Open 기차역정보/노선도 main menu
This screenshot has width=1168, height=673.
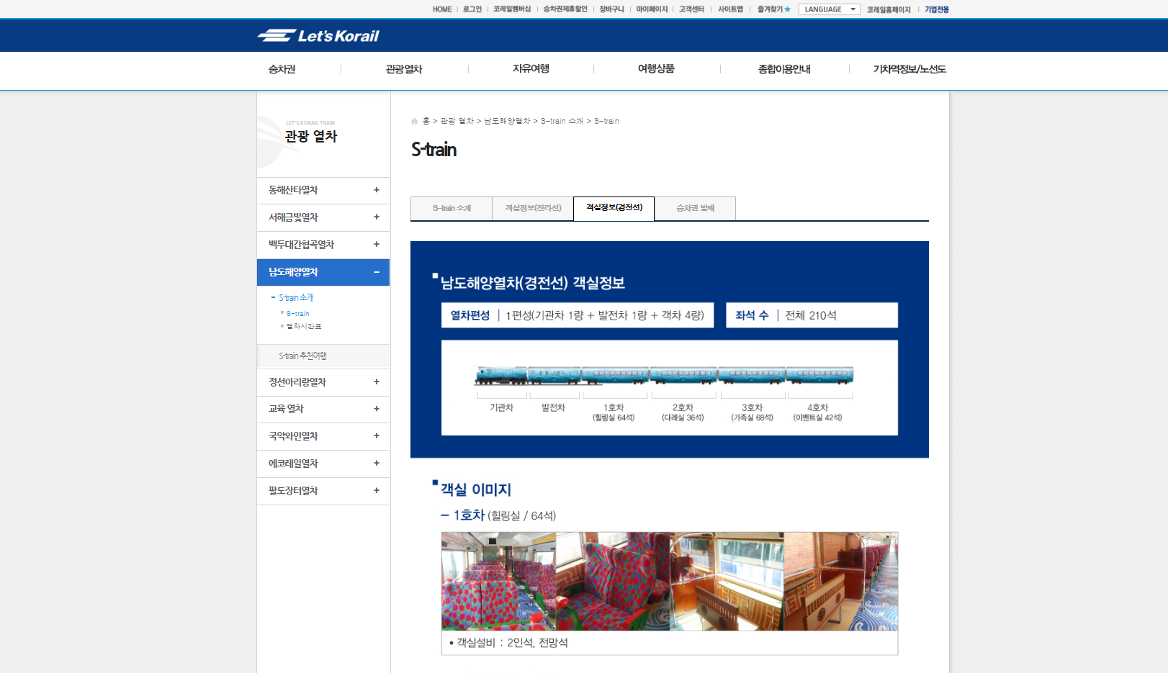click(909, 69)
